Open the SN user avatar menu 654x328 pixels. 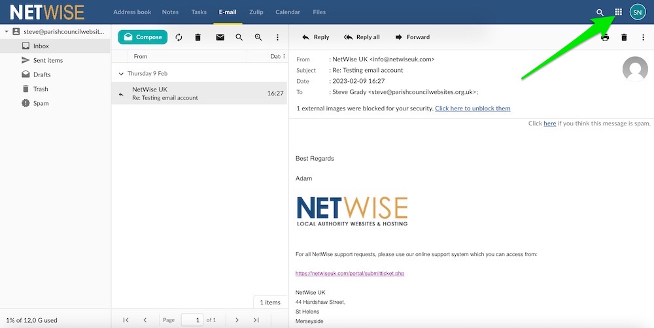tap(638, 12)
